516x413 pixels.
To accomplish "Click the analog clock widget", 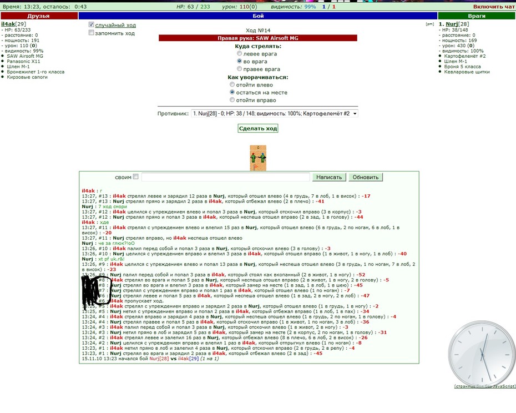I will pyautogui.click(x=482, y=354).
